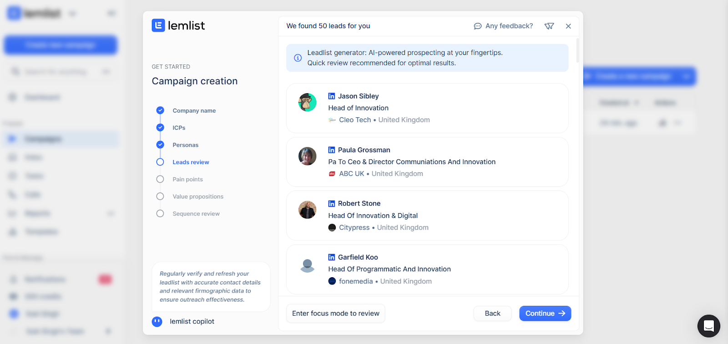728x344 pixels.
Task: Click Jason Sibley's avatar picture
Action: [307, 102]
